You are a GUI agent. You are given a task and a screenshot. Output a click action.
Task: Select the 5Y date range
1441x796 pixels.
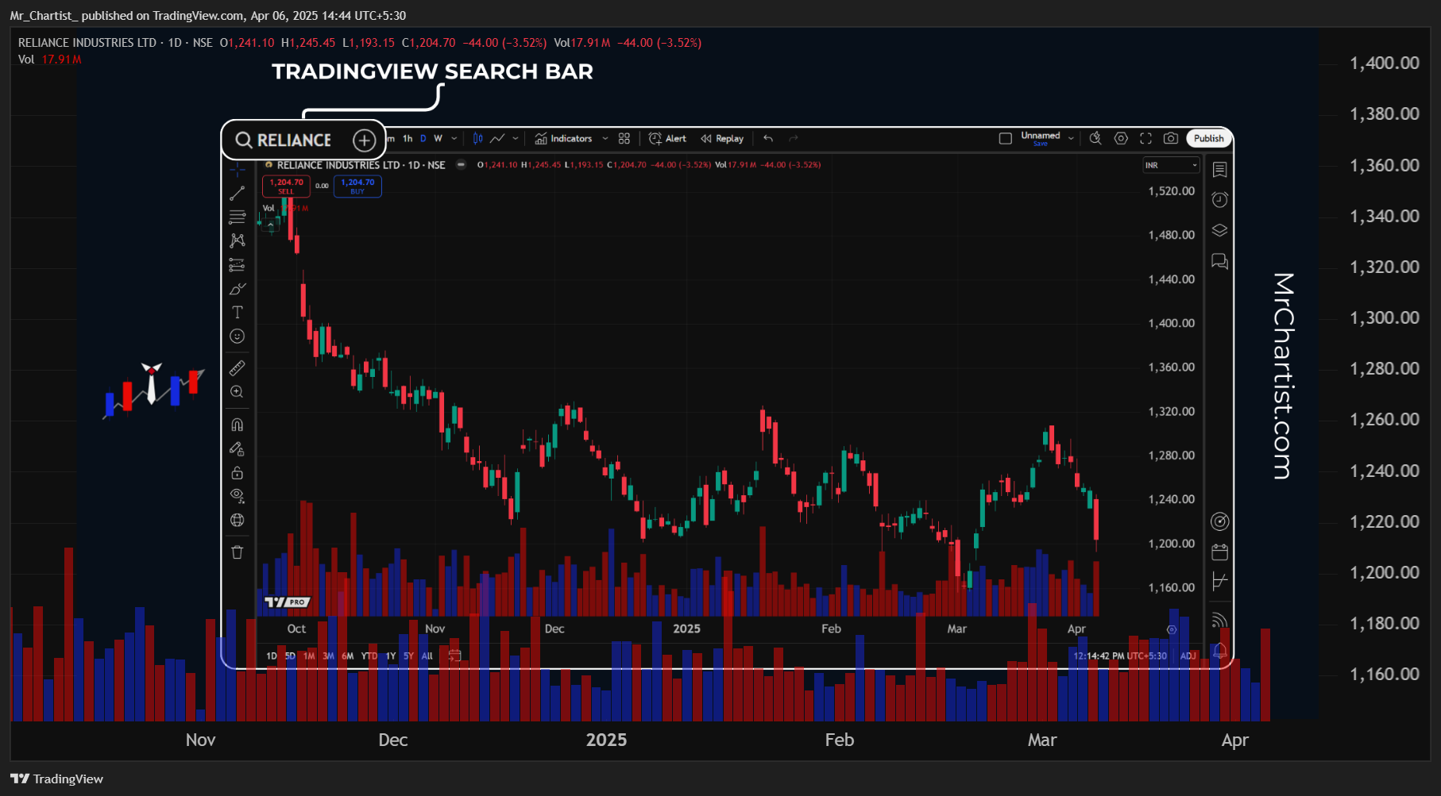pos(408,656)
